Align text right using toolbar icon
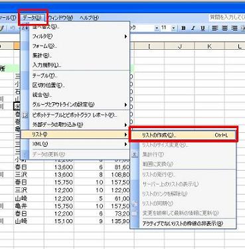245x249 pixels. point(234,28)
